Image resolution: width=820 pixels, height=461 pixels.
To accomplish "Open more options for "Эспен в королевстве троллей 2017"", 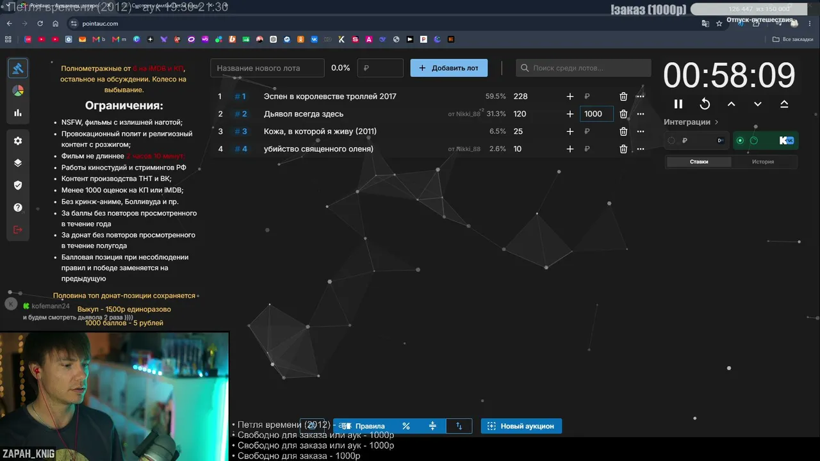I will pyautogui.click(x=641, y=97).
